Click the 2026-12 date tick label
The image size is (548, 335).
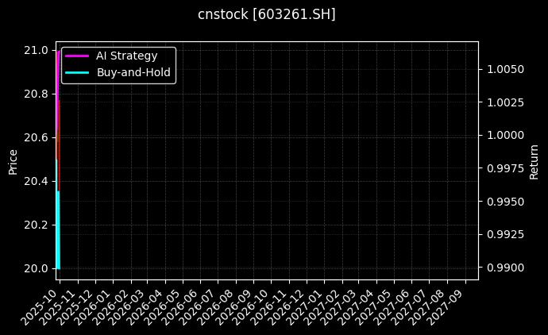coord(289,304)
